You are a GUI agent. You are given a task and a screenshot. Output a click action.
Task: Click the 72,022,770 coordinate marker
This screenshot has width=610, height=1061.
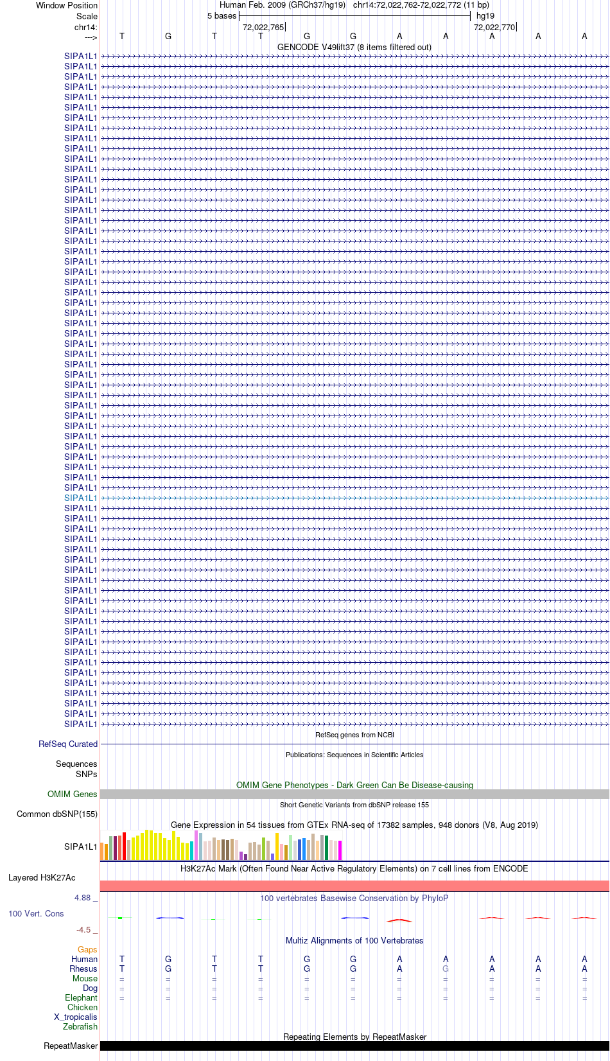coord(494,27)
